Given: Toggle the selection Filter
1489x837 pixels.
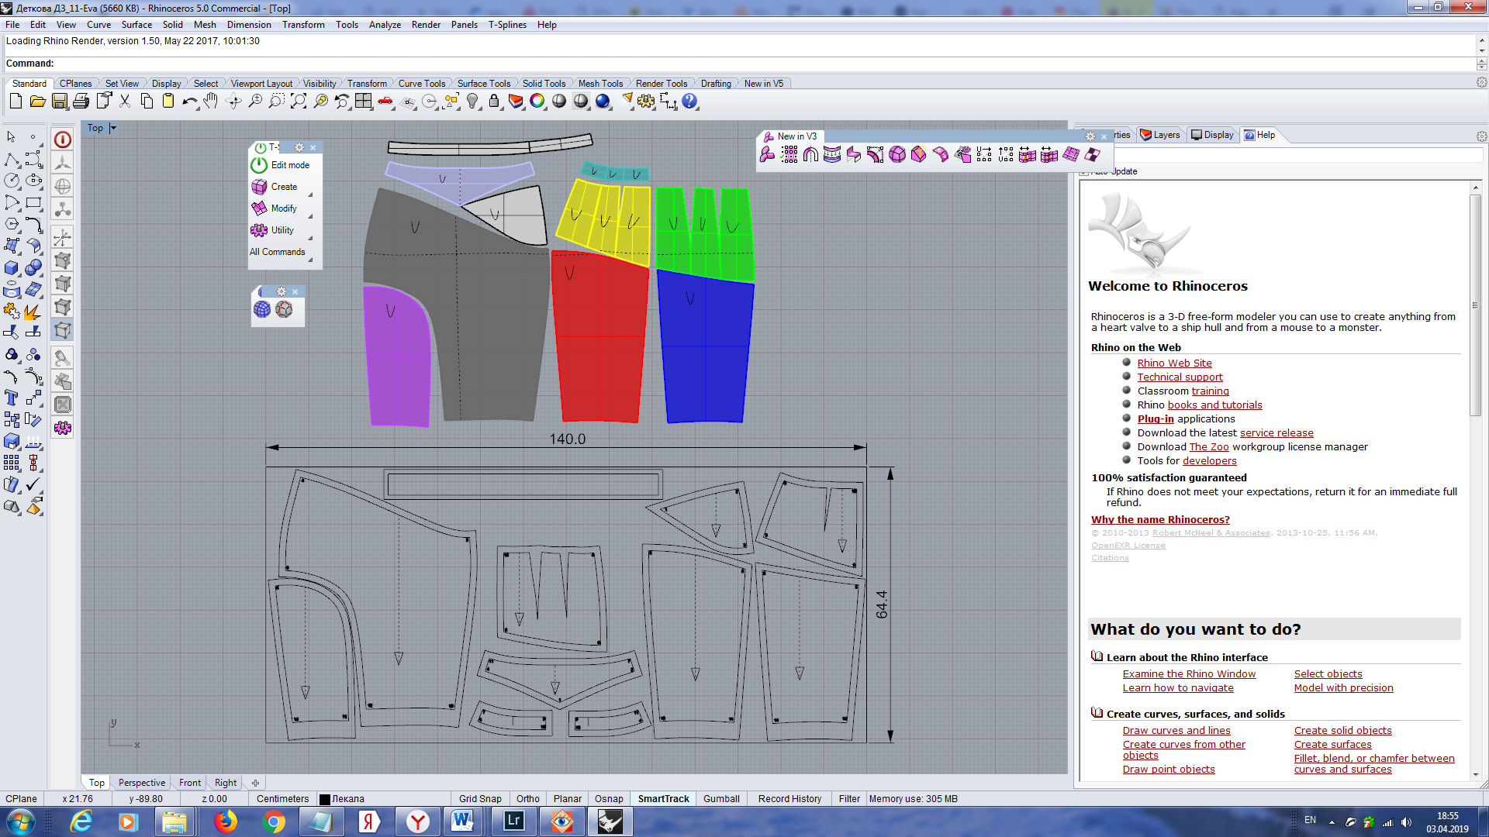Looking at the screenshot, I should pyautogui.click(x=849, y=799).
